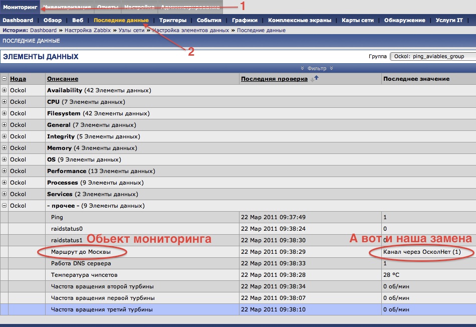Expand the Filesystem group plus icon
Image resolution: width=476 pixels, height=327 pixels.
click(5, 113)
